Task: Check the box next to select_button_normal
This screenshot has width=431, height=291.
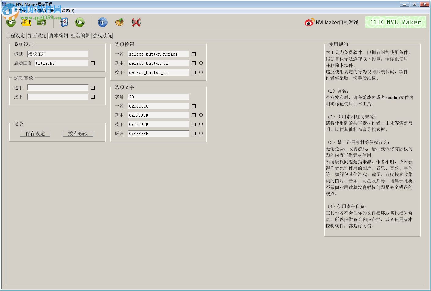Action: tap(194, 54)
